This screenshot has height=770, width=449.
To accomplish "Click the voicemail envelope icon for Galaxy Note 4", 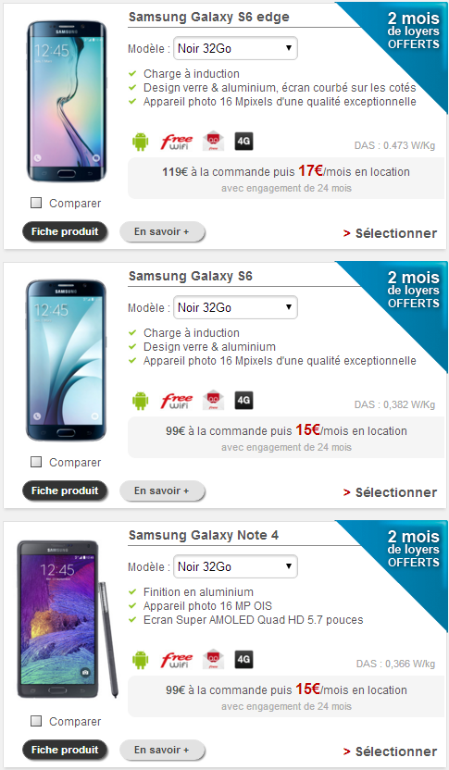I will click(x=213, y=659).
